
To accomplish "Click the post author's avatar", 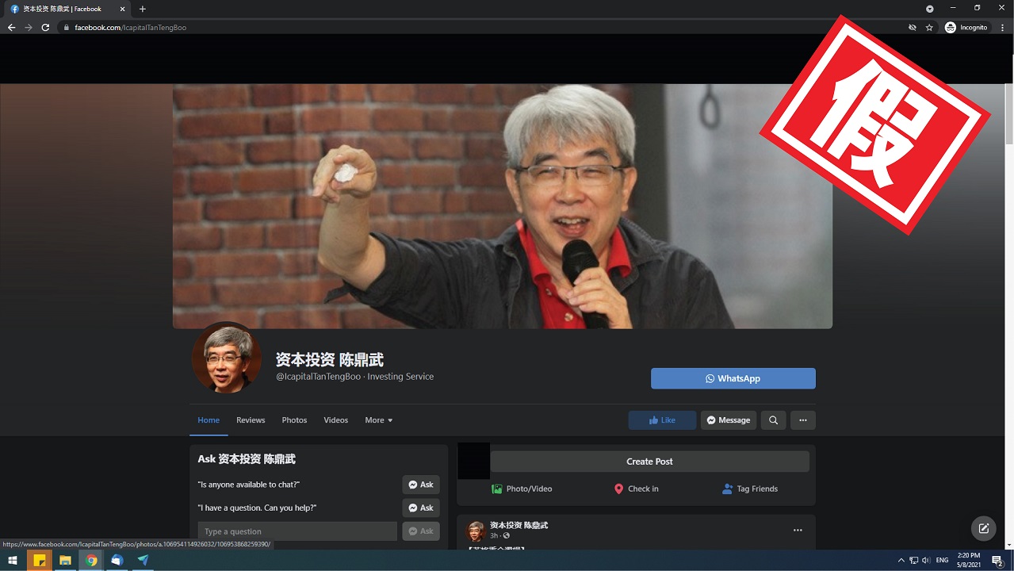I will tap(476, 531).
